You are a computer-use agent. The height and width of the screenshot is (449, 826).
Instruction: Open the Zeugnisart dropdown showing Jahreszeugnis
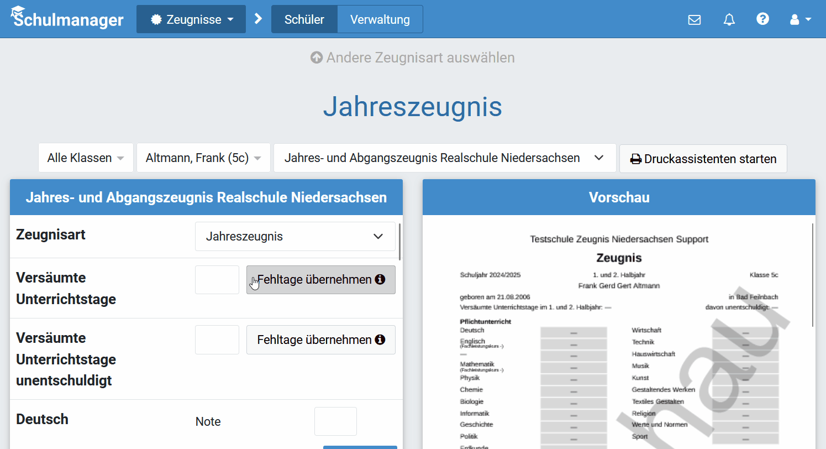(295, 236)
